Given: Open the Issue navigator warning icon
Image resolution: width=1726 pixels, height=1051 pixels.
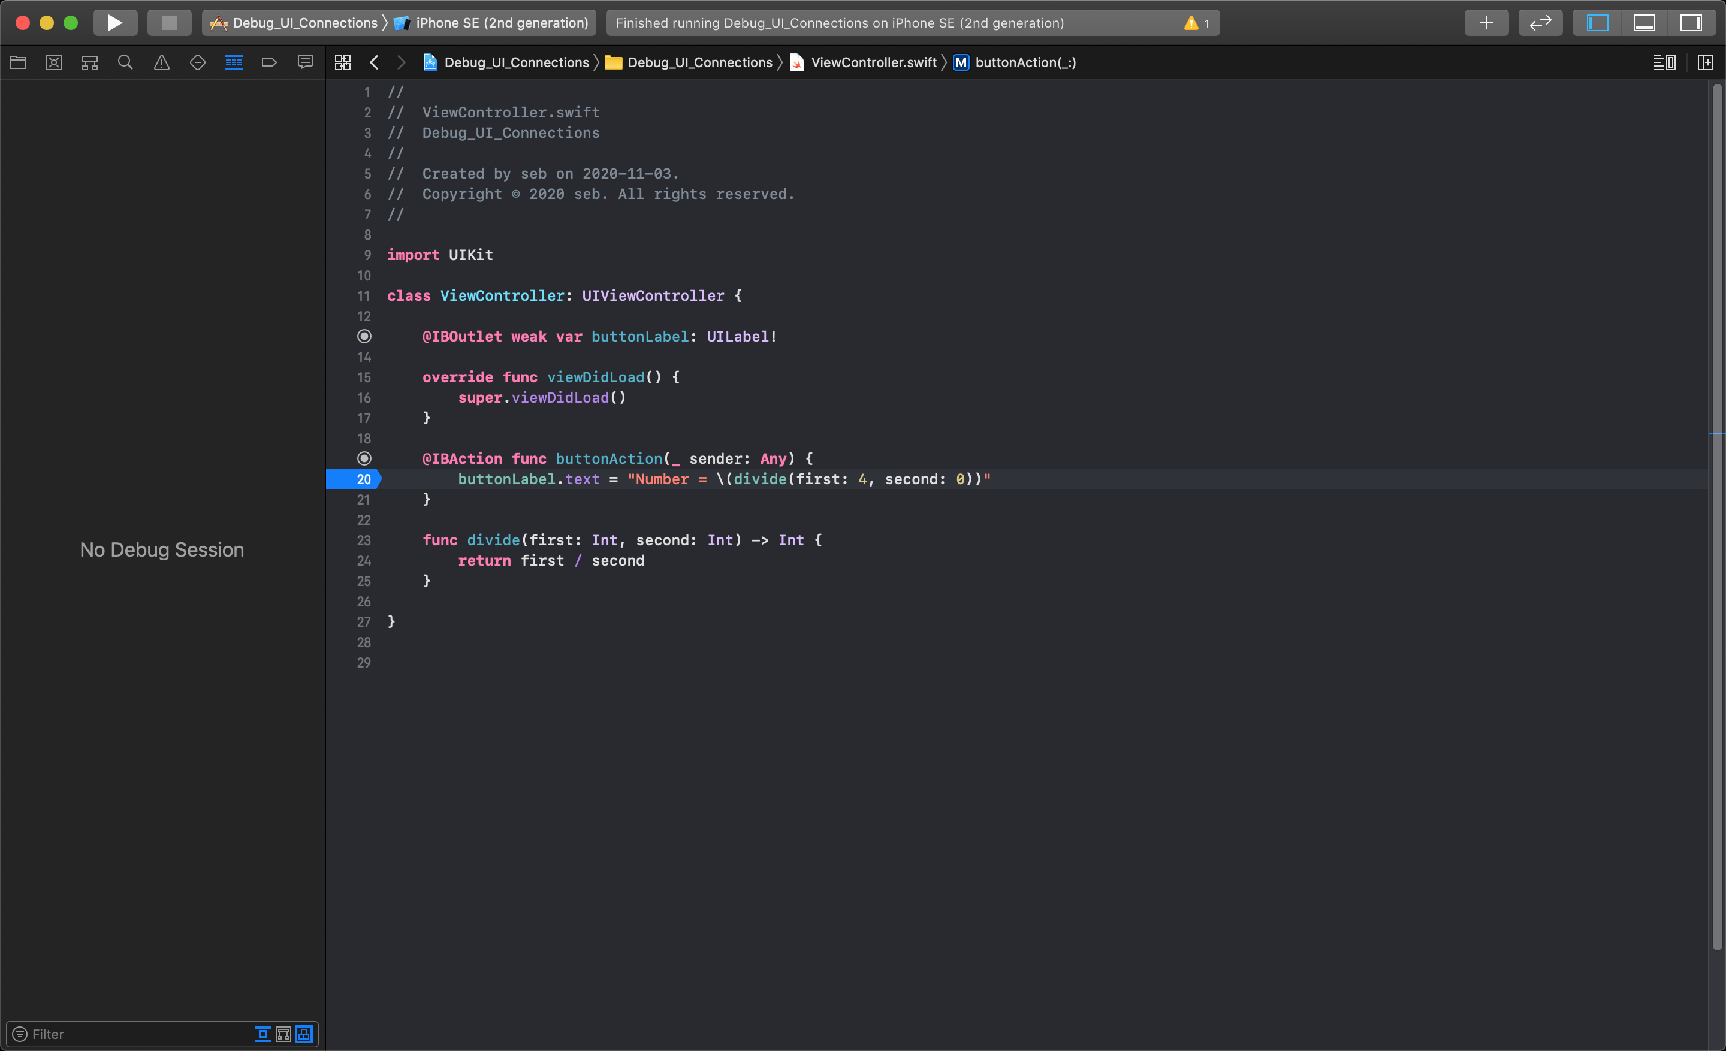Looking at the screenshot, I should tap(162, 62).
